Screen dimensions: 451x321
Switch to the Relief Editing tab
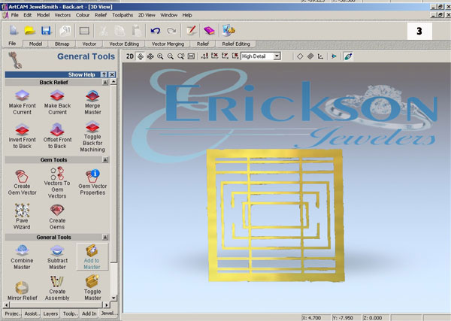(x=236, y=44)
